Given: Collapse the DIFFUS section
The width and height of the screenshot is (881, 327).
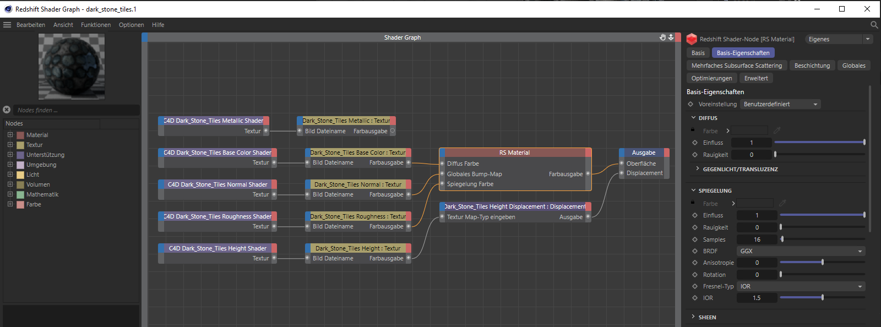Looking at the screenshot, I should tap(693, 118).
